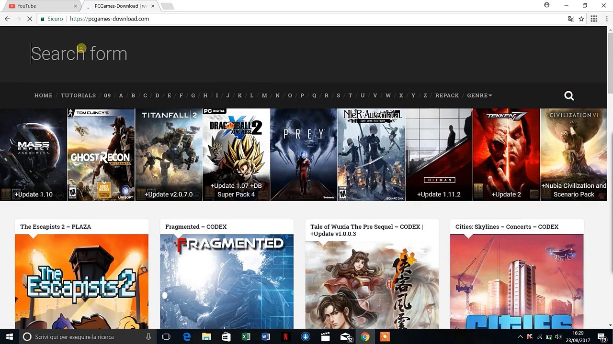Open Ghost Recon Wildlands cover in slider
Image resolution: width=613 pixels, height=344 pixels.
101,155
